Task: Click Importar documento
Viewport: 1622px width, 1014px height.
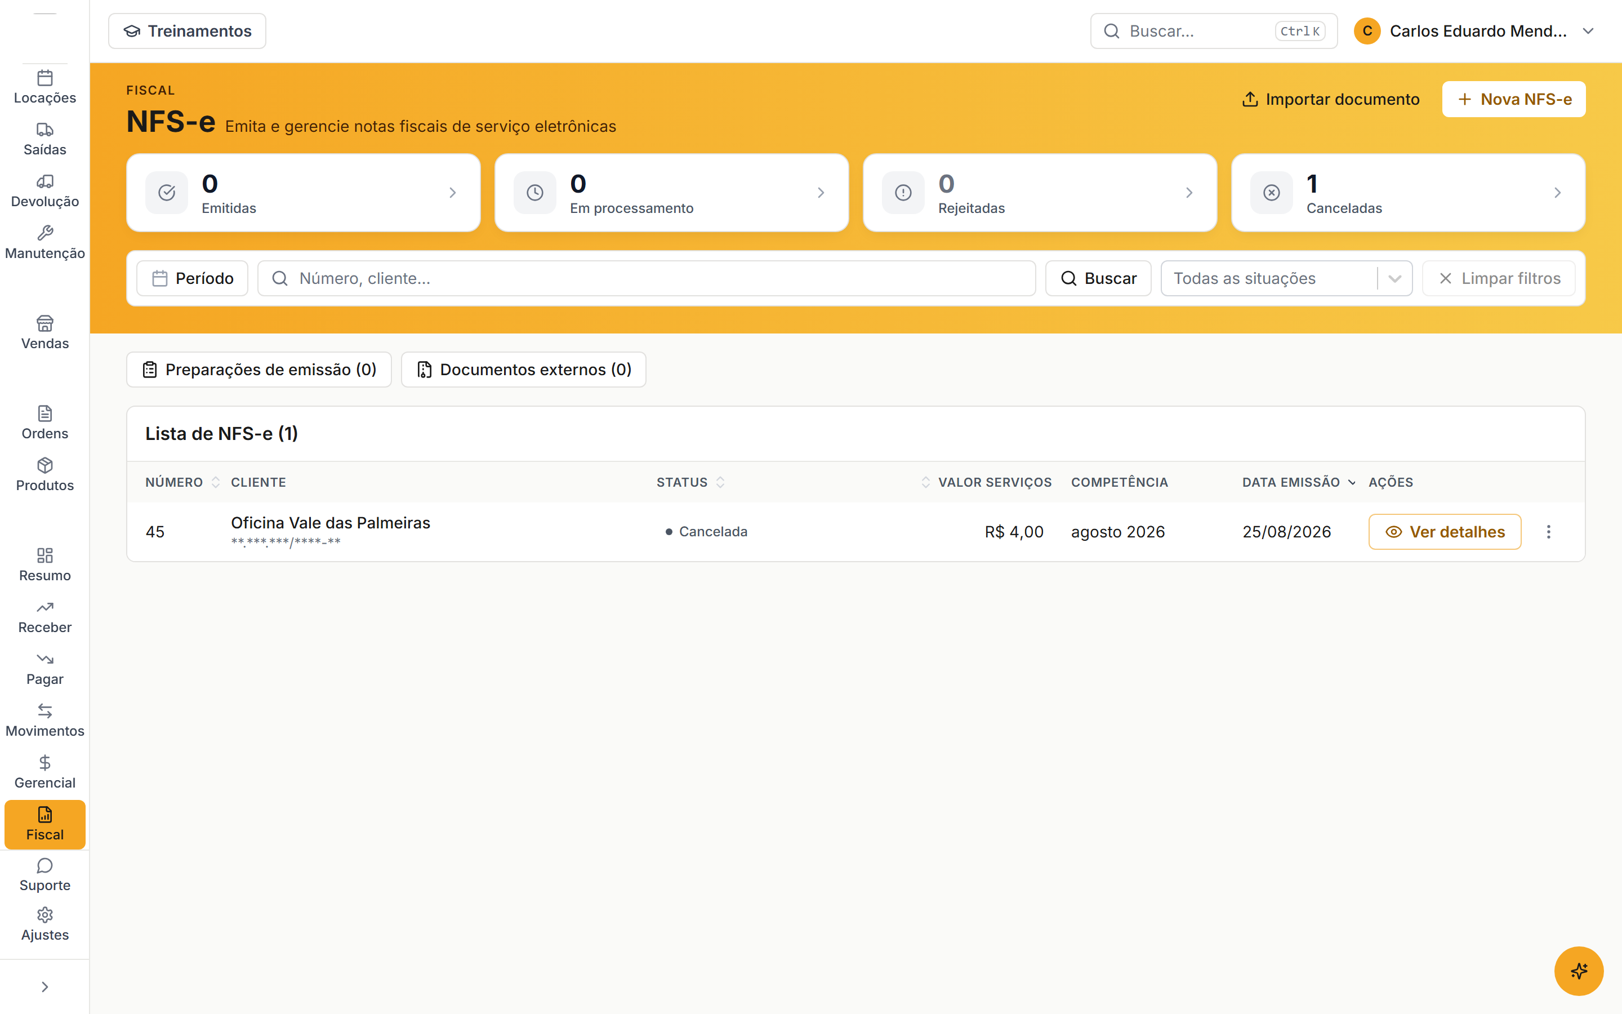Action: 1330,99
